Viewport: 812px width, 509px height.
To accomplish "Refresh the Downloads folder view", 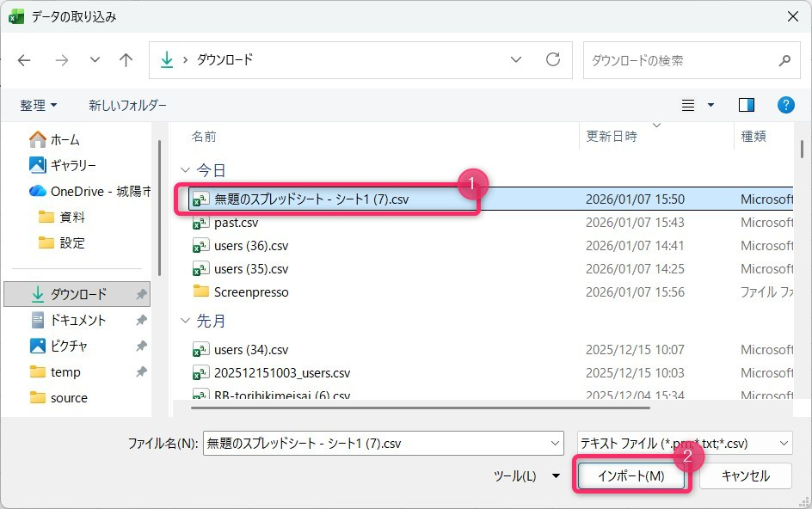I will (553, 60).
